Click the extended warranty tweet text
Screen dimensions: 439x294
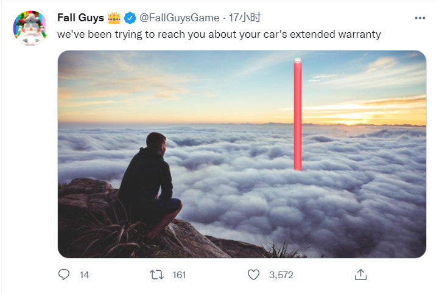[219, 35]
